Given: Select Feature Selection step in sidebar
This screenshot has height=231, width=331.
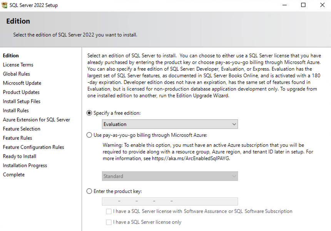Looking at the screenshot, I should [22, 129].
